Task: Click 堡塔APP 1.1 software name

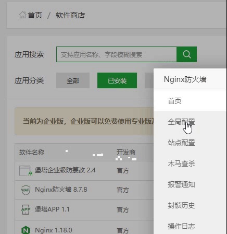Action: 52,209
